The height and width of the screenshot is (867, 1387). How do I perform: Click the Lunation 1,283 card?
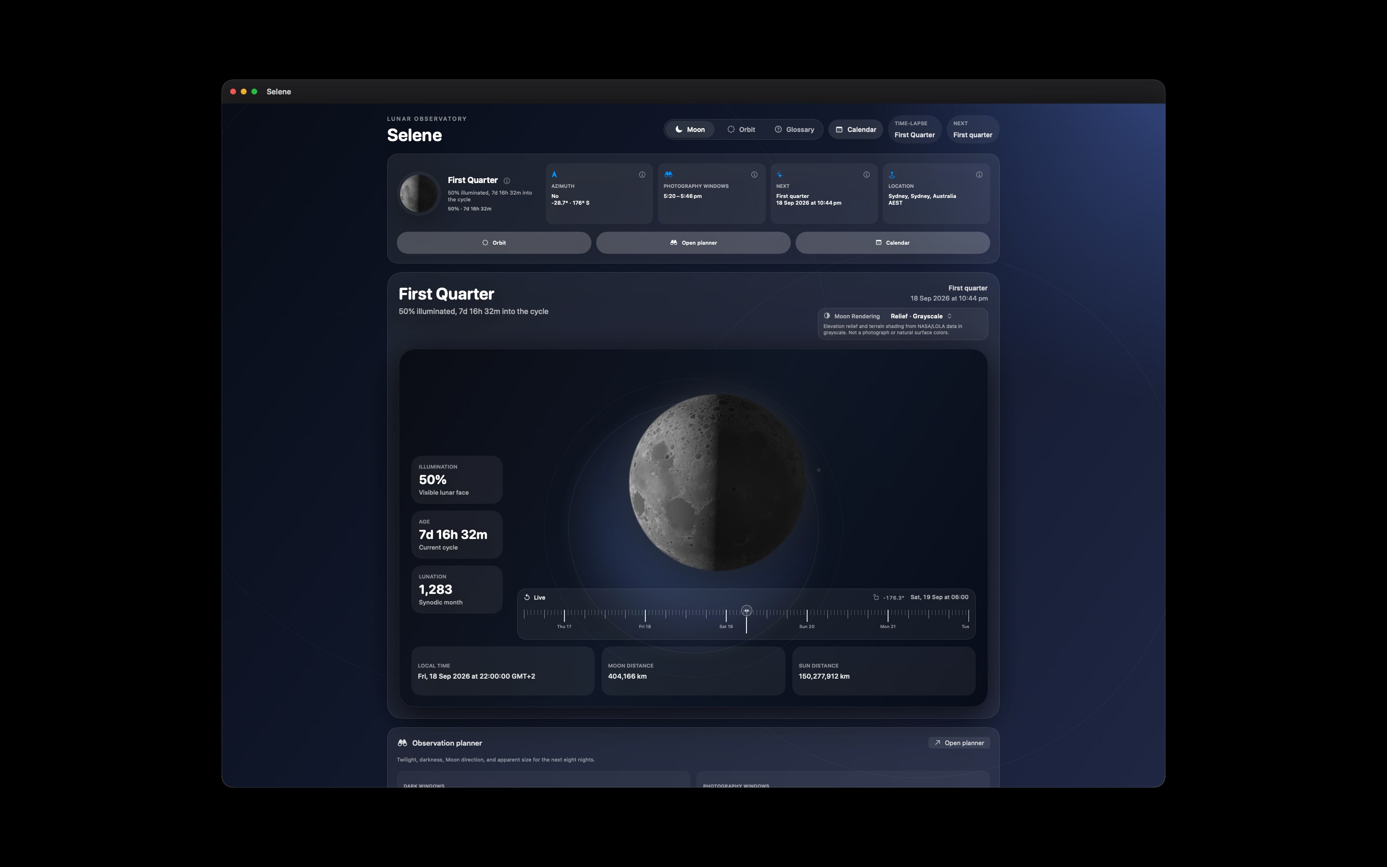click(457, 590)
